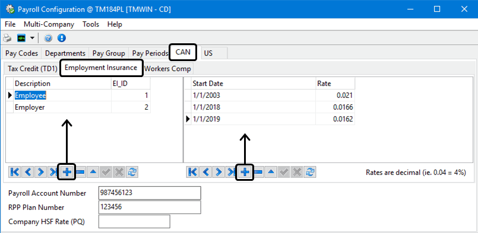Post edit checkmark in EI description navigator
The image size is (478, 233).
pos(106,172)
